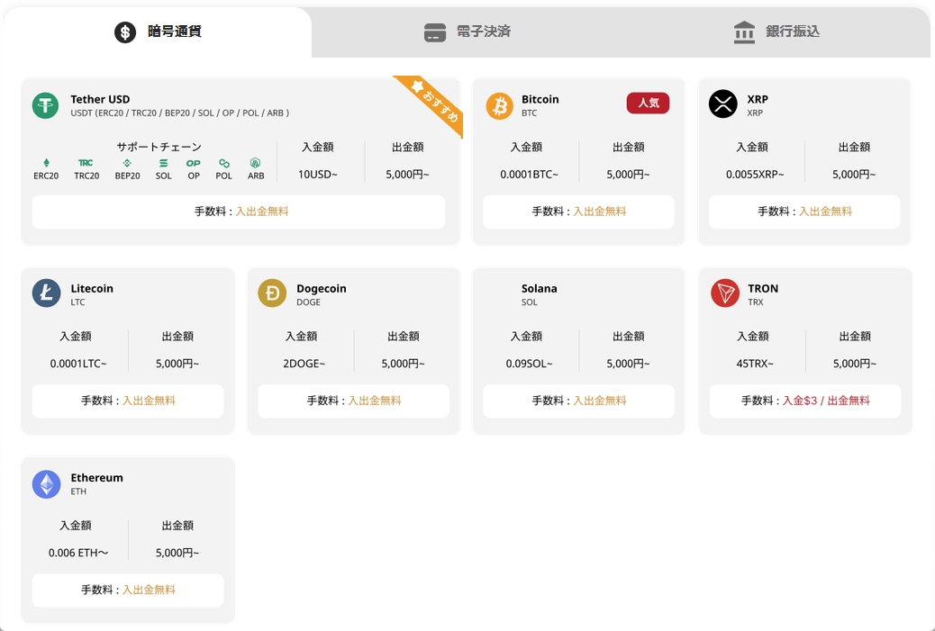Click the 人気 badge on Bitcoin
Viewport: 935px width, 631px height.
point(648,104)
